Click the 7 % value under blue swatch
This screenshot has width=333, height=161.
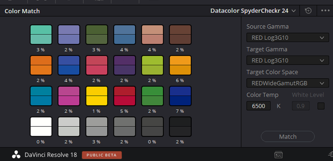pos(180,111)
